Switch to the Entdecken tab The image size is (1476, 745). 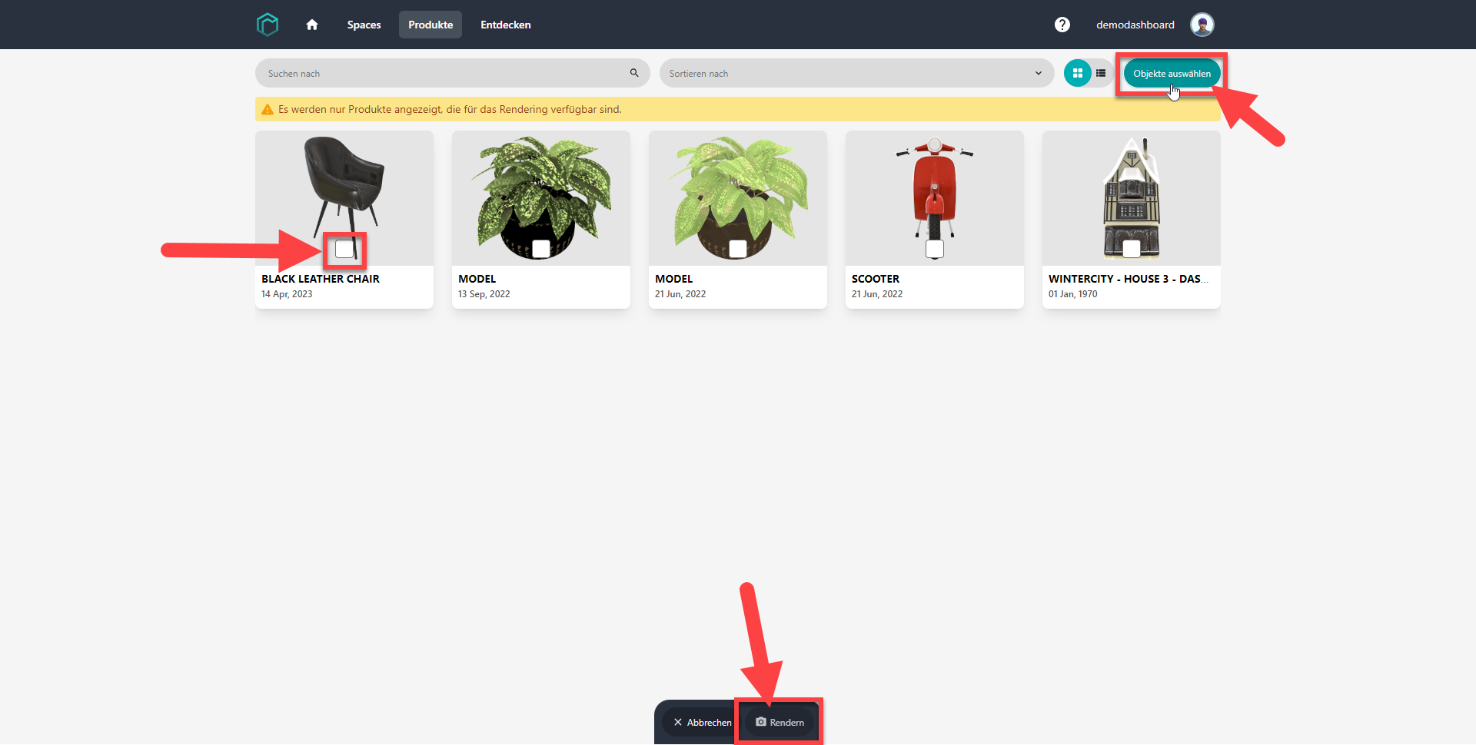[506, 25]
